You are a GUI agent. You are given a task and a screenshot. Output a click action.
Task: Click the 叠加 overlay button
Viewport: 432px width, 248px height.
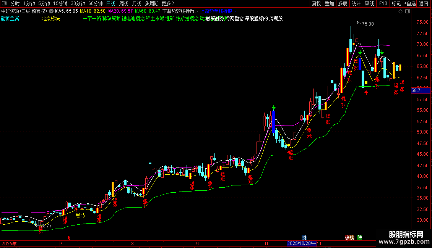[x=329, y=3]
